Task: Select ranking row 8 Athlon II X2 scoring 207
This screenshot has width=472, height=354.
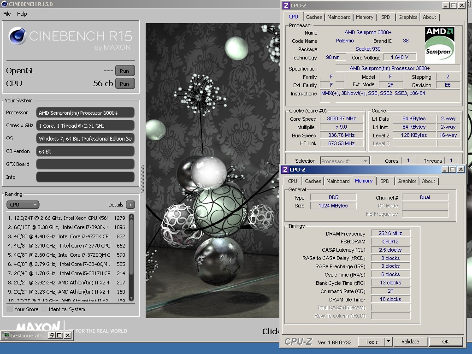Action: 66,283
